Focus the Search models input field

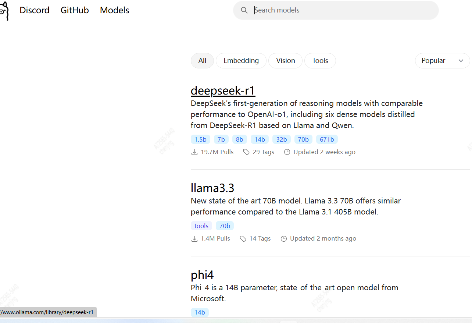coord(342,10)
